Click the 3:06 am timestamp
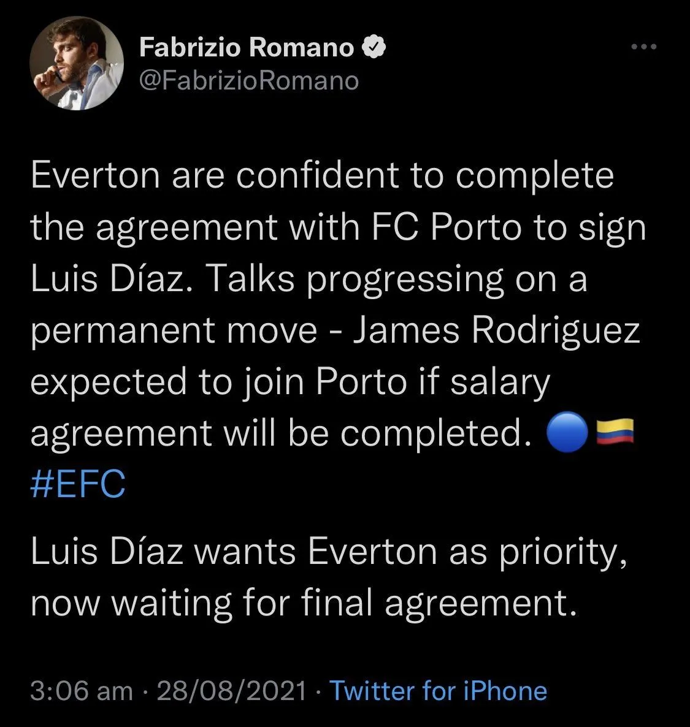The width and height of the screenshot is (690, 727). 81,691
